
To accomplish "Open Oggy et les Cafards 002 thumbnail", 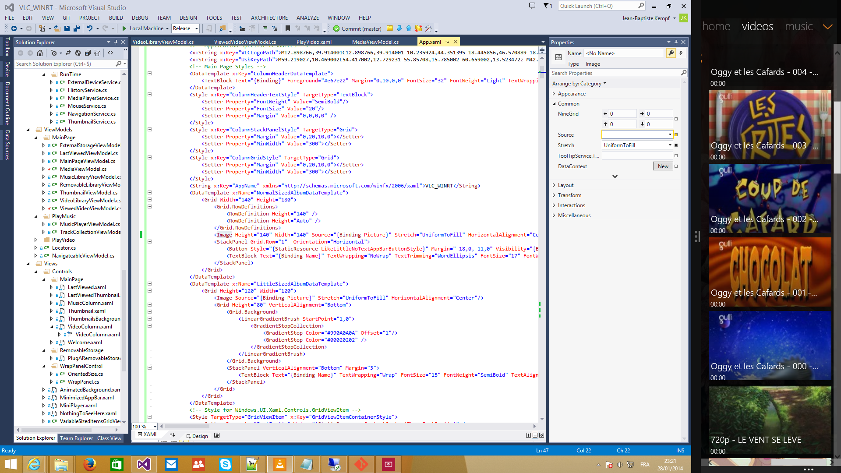I will [770, 199].
